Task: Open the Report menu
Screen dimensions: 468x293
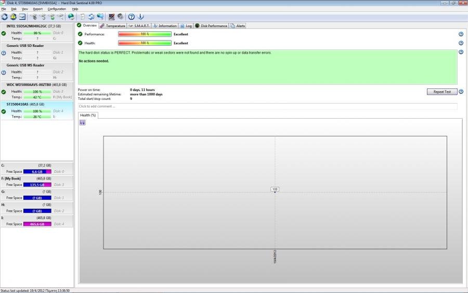Action: click(38, 9)
